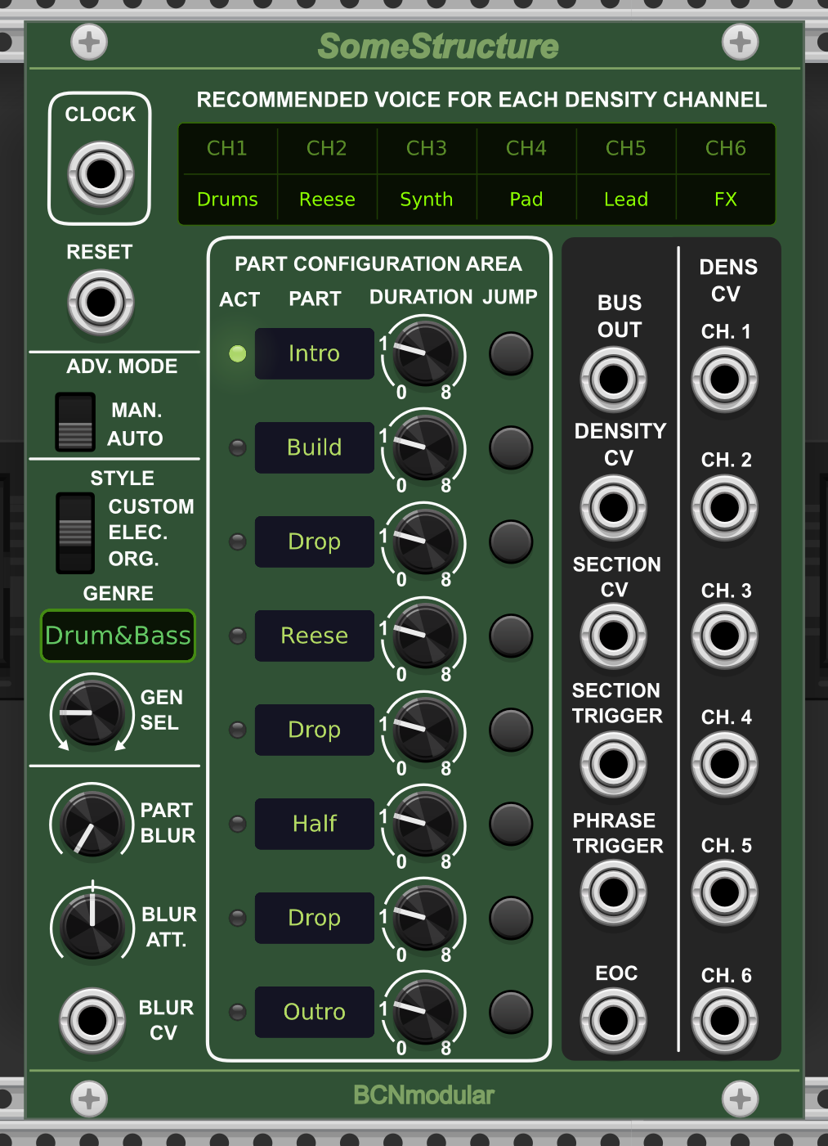The height and width of the screenshot is (1146, 828).
Task: Click the Half part ACT light
Action: 238,824
